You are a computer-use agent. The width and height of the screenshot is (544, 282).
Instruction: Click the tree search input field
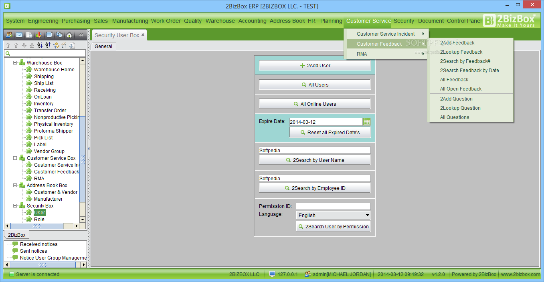45,53
